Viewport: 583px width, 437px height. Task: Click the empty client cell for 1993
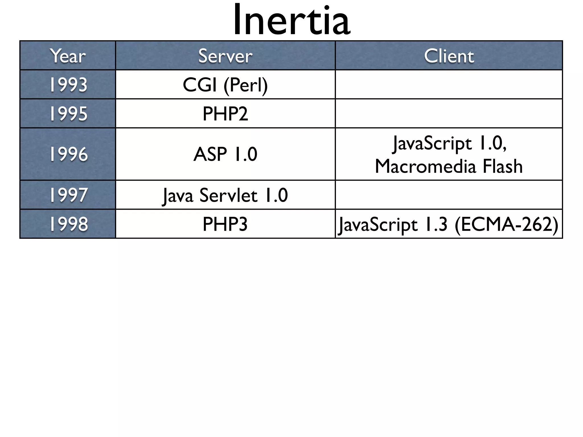(x=449, y=85)
